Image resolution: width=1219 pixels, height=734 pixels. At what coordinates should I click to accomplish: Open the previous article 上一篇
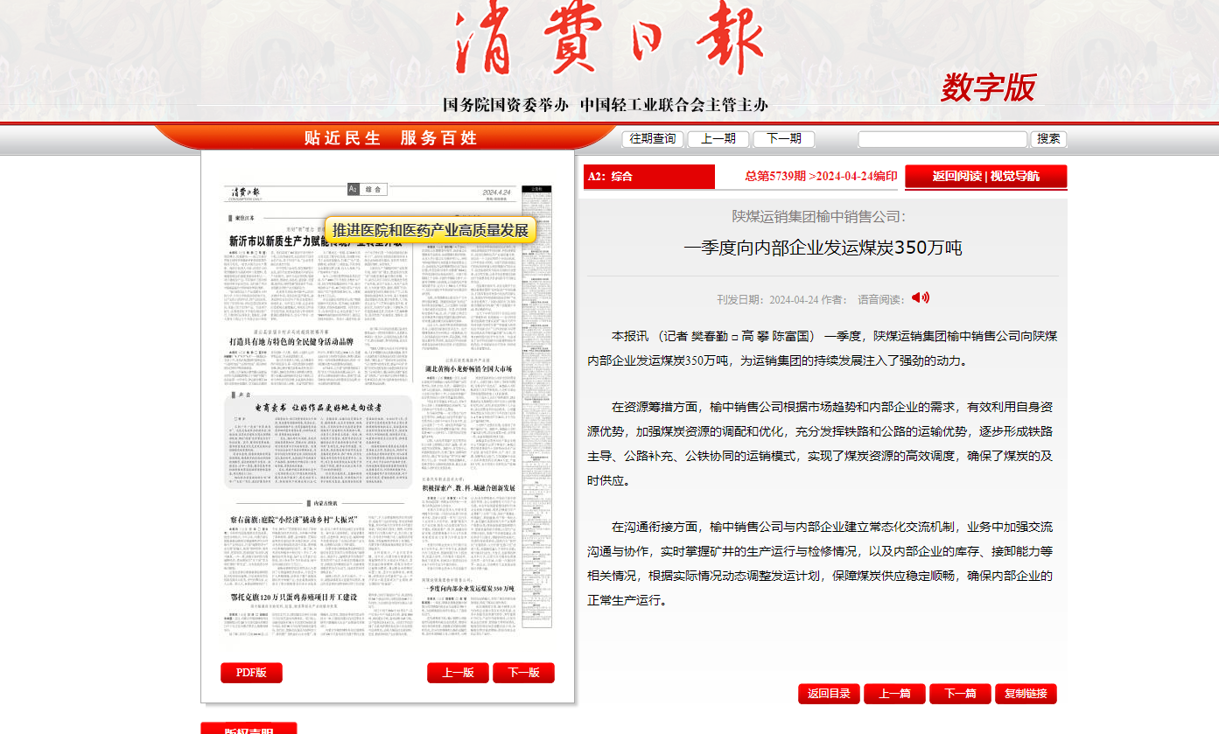point(894,694)
